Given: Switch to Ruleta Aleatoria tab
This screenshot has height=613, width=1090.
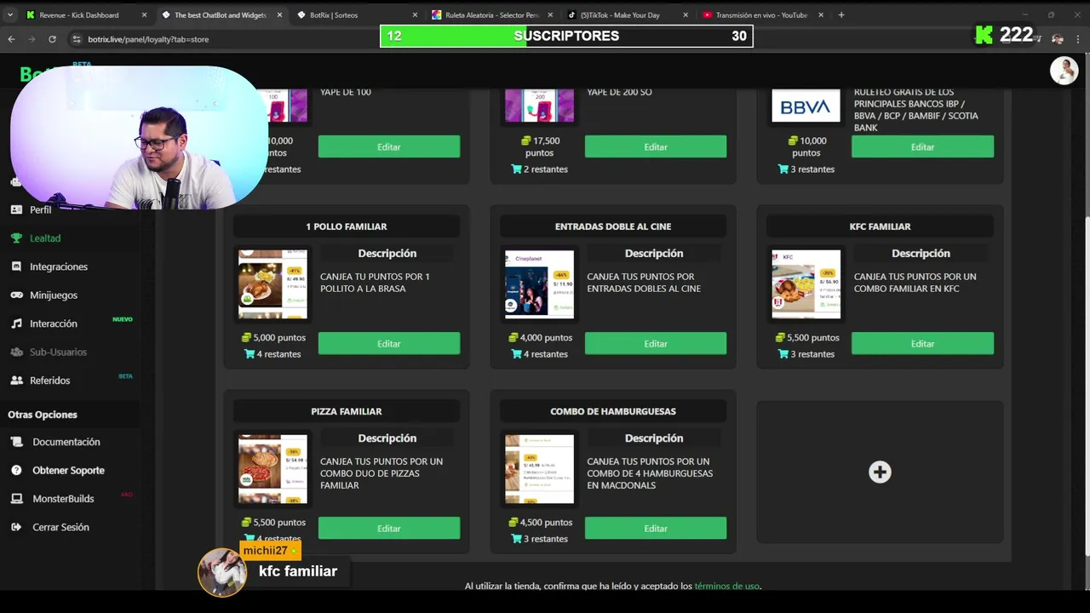Looking at the screenshot, I should pos(492,14).
